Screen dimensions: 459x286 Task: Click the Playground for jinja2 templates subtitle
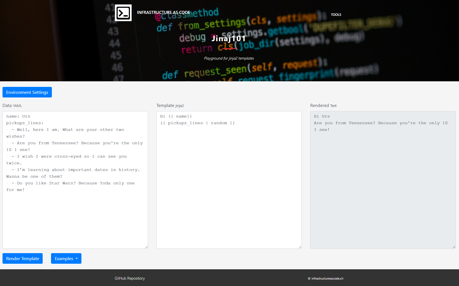click(x=229, y=58)
